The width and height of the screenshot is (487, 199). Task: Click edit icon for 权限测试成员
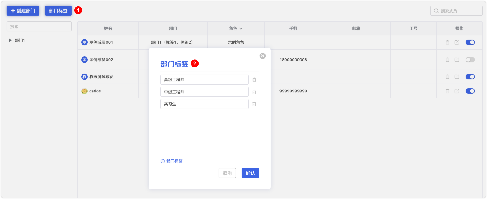pyautogui.click(x=457, y=77)
